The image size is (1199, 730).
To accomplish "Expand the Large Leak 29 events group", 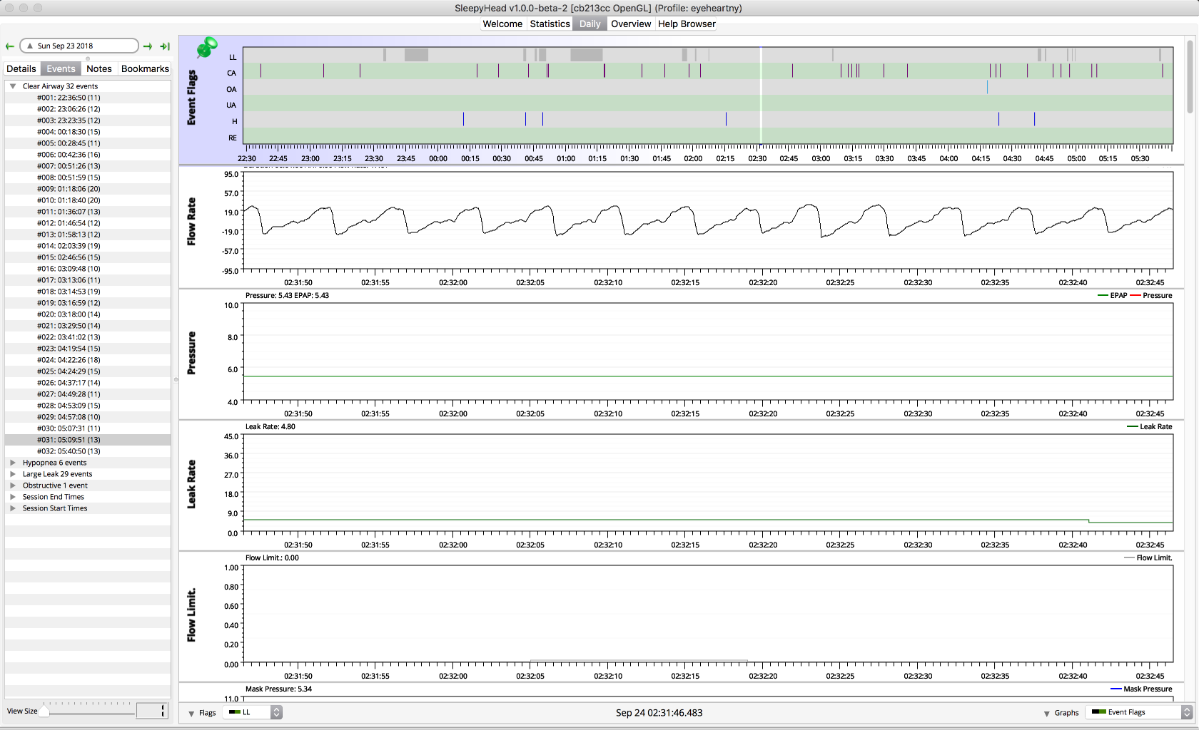I will click(13, 474).
